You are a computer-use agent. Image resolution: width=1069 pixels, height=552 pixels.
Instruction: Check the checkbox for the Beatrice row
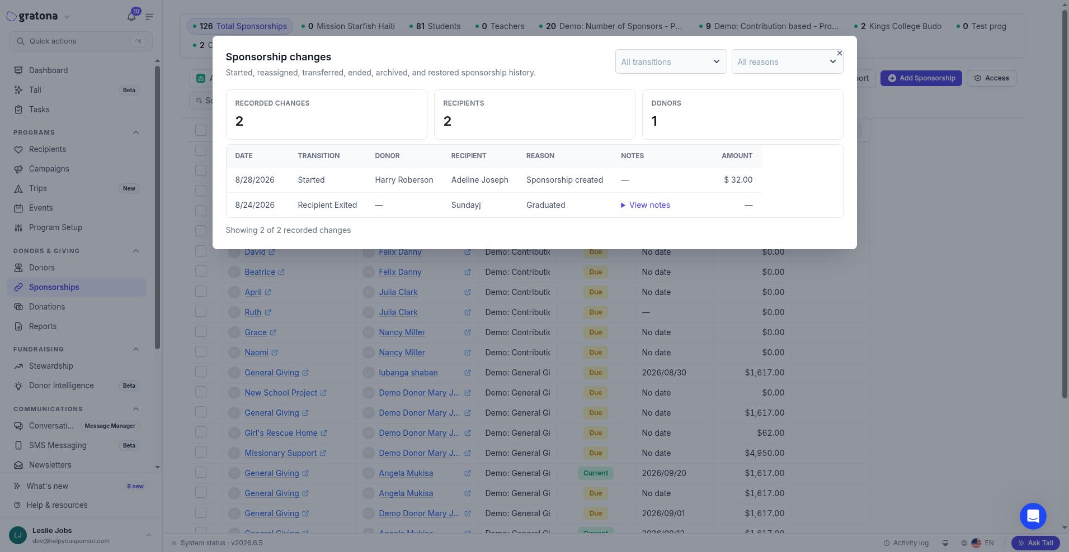pyautogui.click(x=201, y=272)
